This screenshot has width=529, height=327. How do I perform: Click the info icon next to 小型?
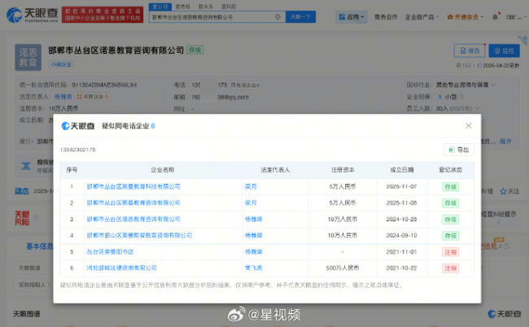(x=461, y=97)
